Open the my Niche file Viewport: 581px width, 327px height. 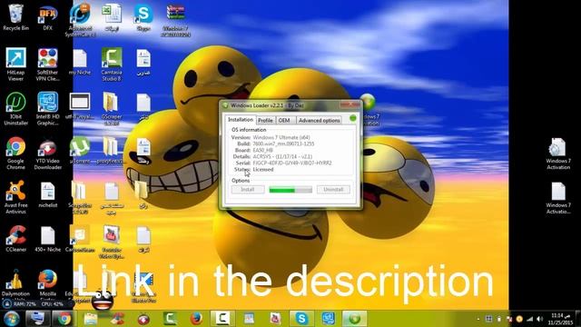[80, 62]
